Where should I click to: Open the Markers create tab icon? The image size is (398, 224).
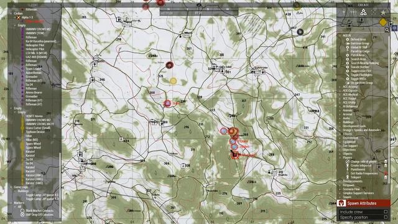[x=373, y=12]
